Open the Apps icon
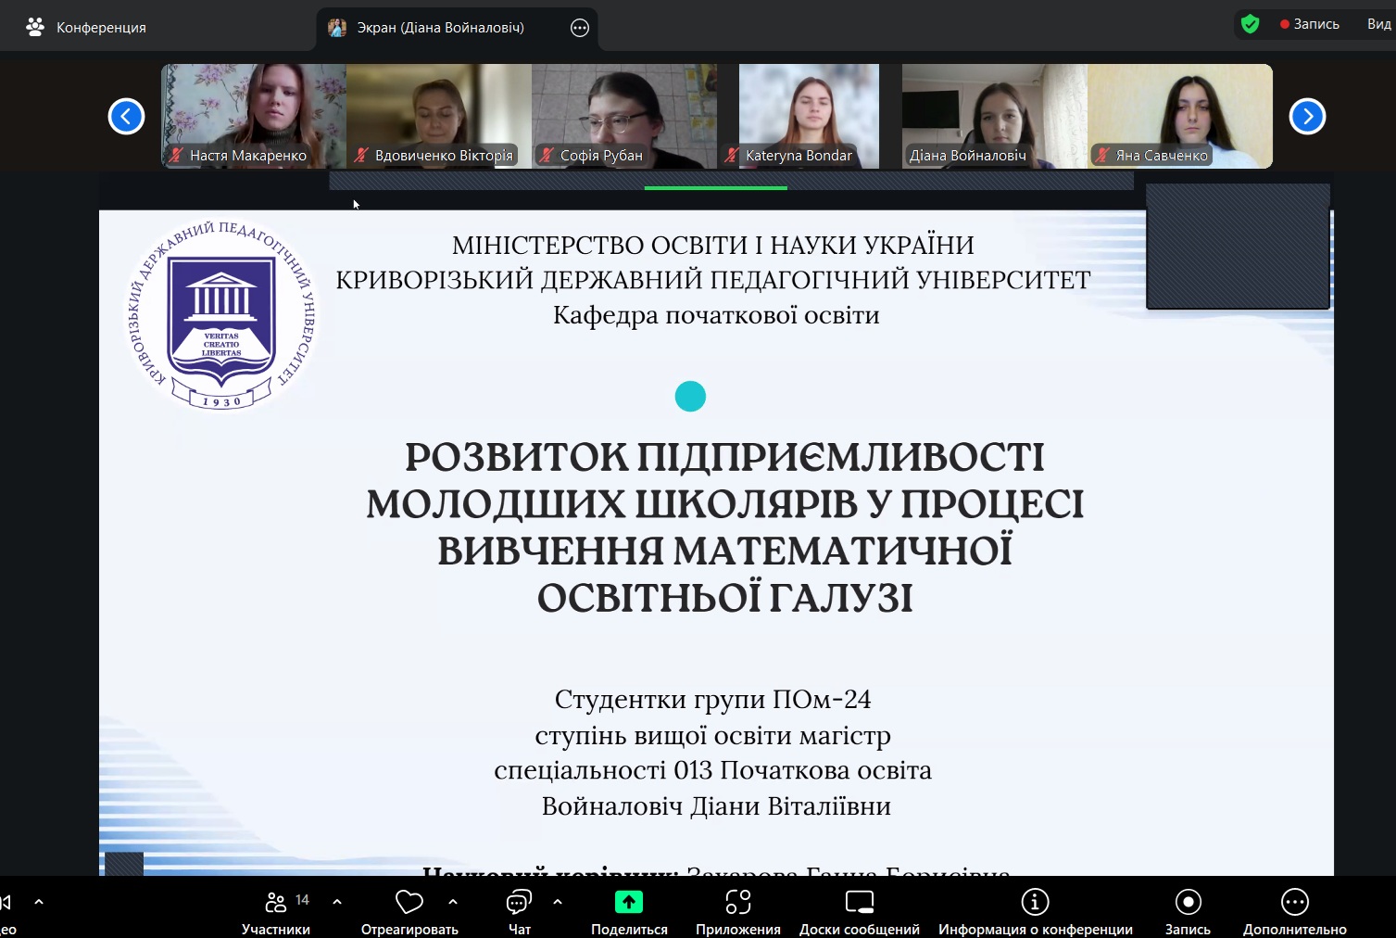1396x938 pixels. tap(737, 902)
